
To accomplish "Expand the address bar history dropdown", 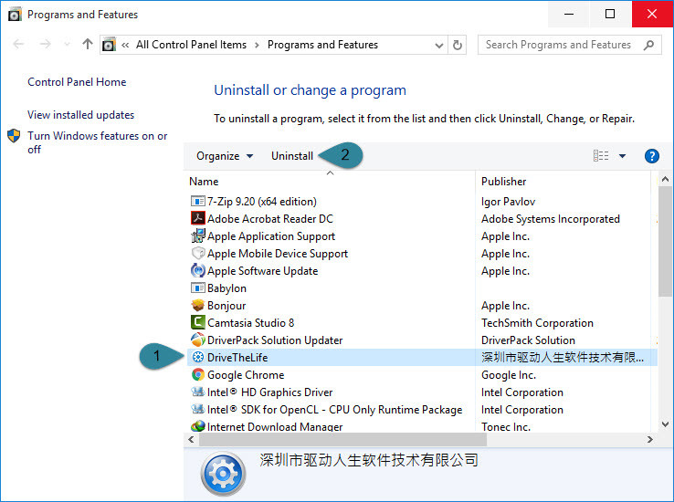I will [439, 45].
